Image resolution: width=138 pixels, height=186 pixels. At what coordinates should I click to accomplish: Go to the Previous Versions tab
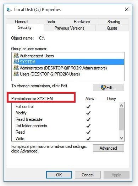70,28
